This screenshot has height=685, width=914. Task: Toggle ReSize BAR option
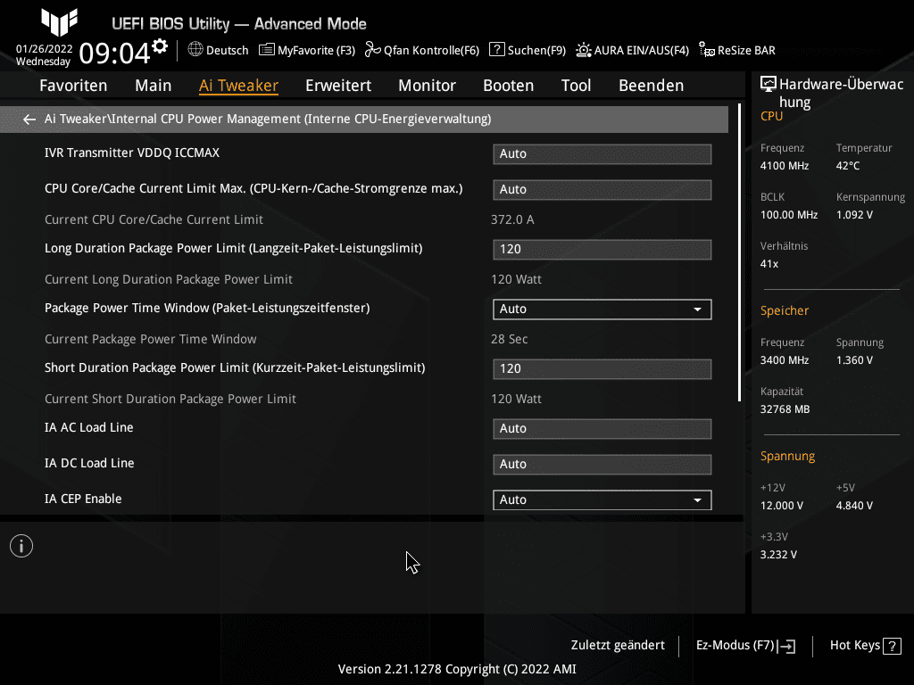click(737, 50)
